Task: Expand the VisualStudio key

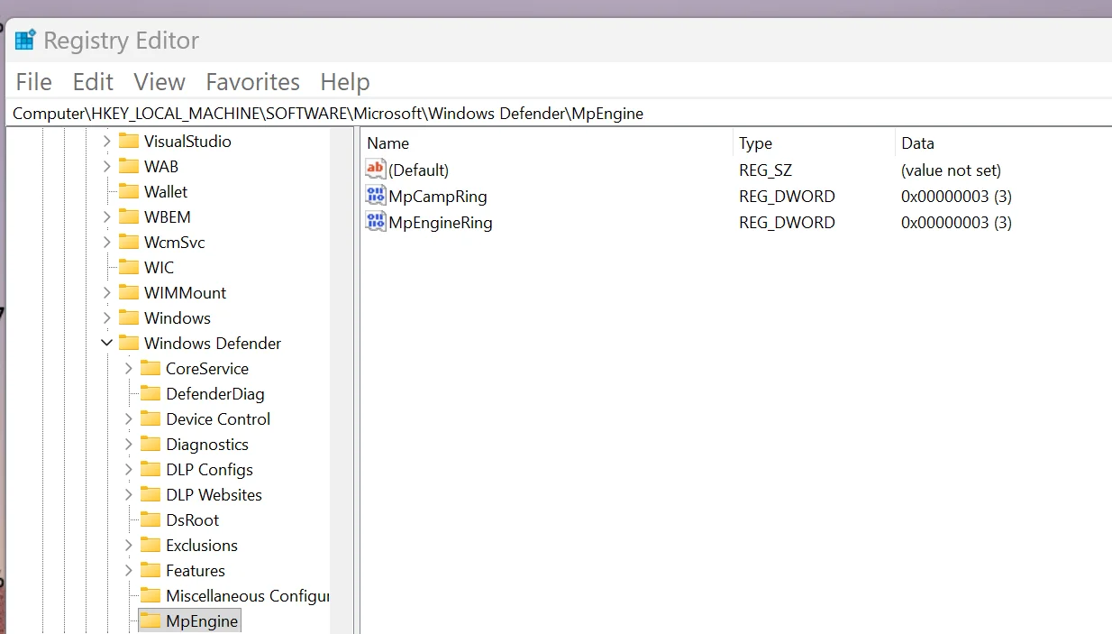Action: pyautogui.click(x=107, y=141)
